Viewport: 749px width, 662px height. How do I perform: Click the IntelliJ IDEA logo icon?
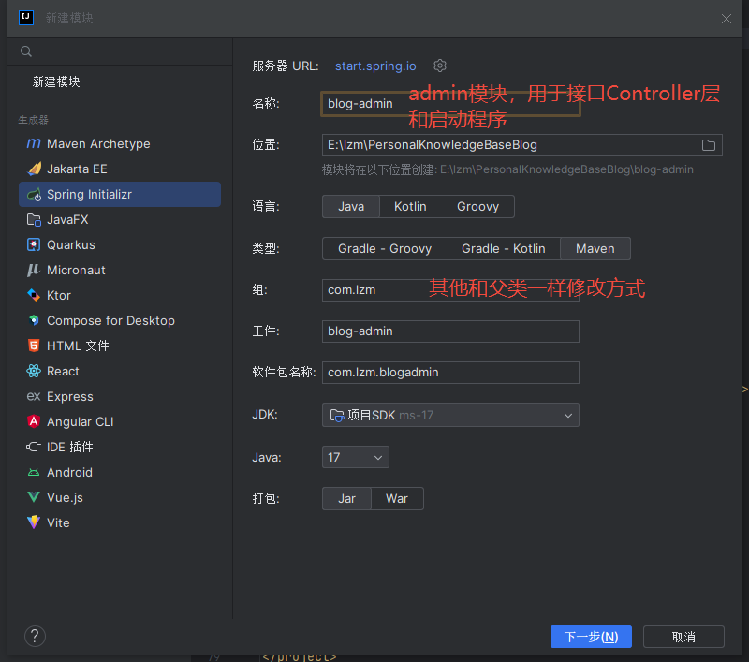[26, 18]
